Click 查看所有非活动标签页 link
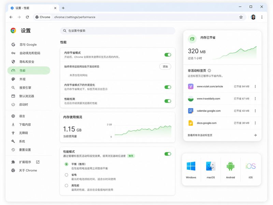The image size is (273, 205). point(200,135)
